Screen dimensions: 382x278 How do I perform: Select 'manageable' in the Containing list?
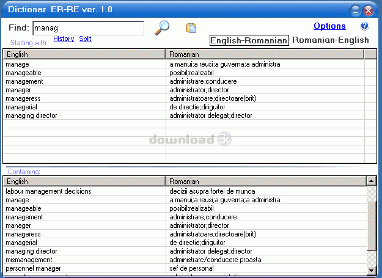pyautogui.click(x=23, y=208)
